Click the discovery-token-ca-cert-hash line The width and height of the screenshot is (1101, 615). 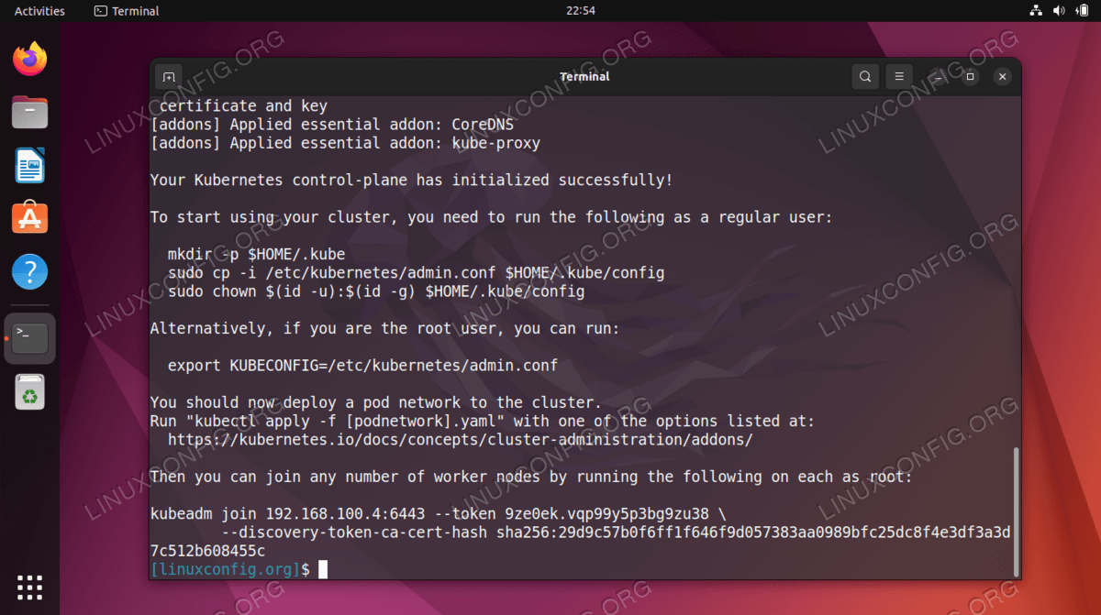coord(617,532)
